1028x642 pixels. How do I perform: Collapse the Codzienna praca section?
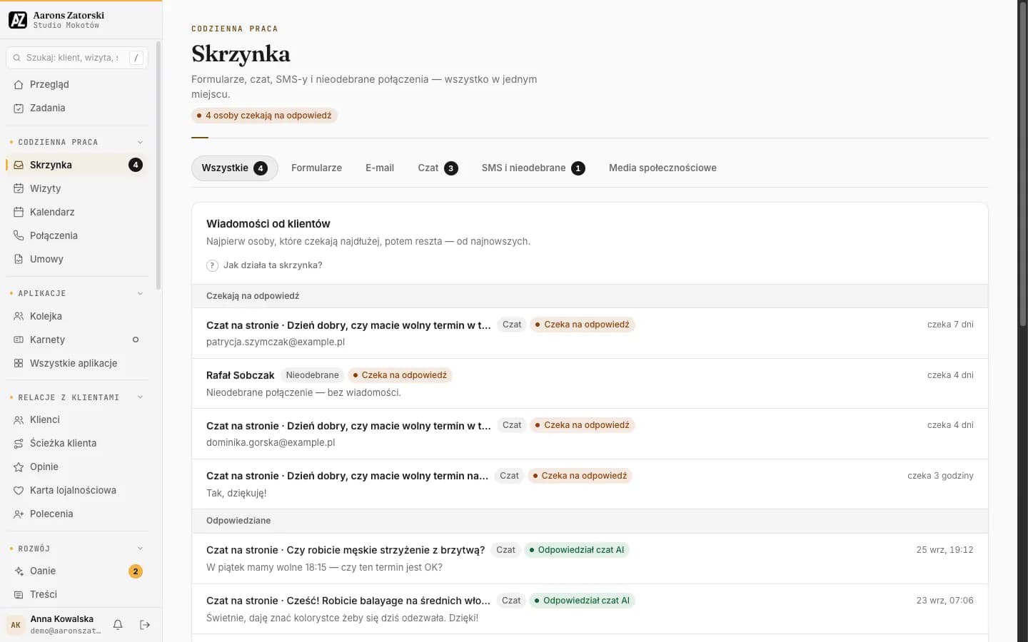coord(140,142)
